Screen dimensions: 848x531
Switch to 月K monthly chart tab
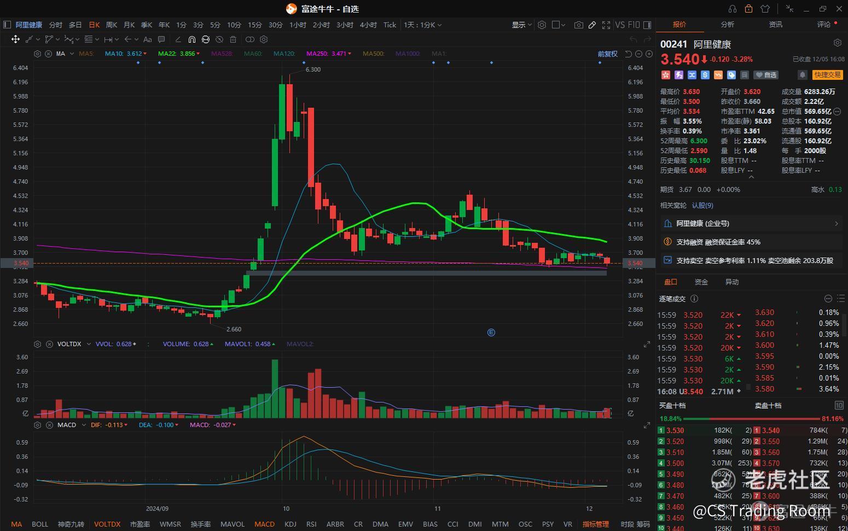click(x=129, y=25)
